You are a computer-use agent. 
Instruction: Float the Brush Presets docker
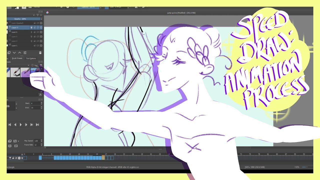39,62
